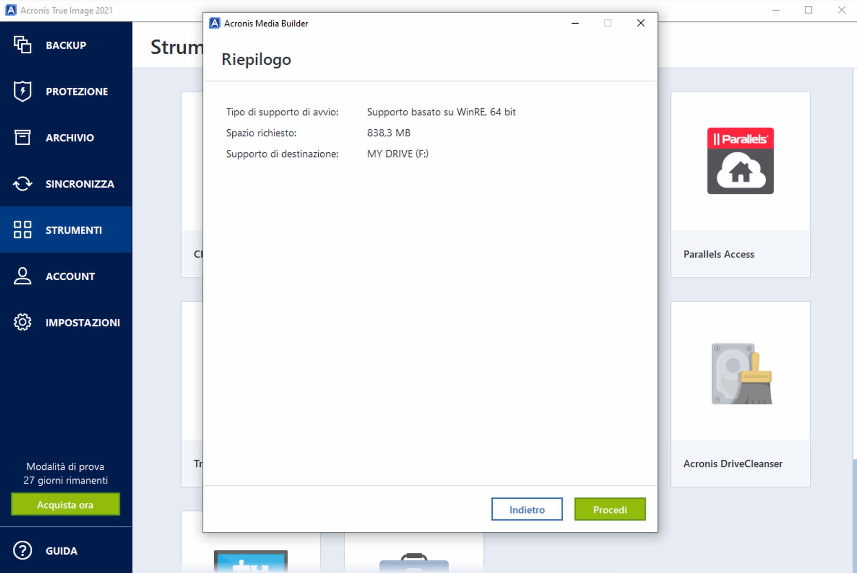Click the Procedi button
The image size is (857, 573).
[610, 509]
